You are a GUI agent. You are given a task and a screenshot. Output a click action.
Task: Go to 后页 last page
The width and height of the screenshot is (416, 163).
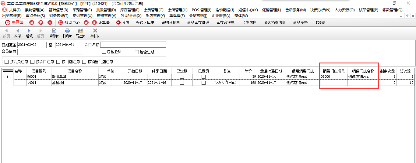[40, 33]
